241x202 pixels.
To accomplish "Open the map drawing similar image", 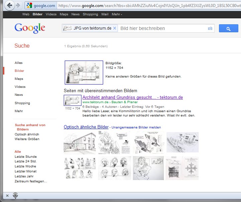I will 148,142.
